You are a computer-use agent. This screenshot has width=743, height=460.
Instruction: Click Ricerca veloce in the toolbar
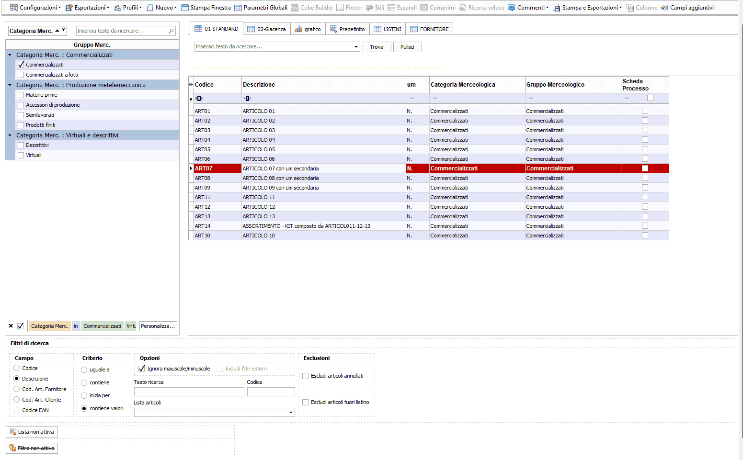pos(481,8)
